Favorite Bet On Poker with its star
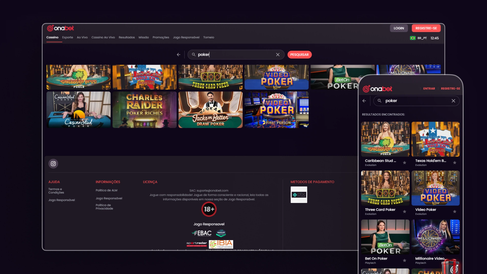487x274 pixels. click(405, 260)
